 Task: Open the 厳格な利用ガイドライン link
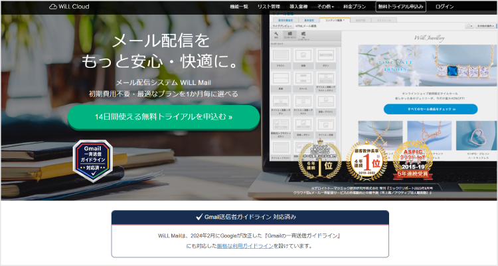point(245,246)
